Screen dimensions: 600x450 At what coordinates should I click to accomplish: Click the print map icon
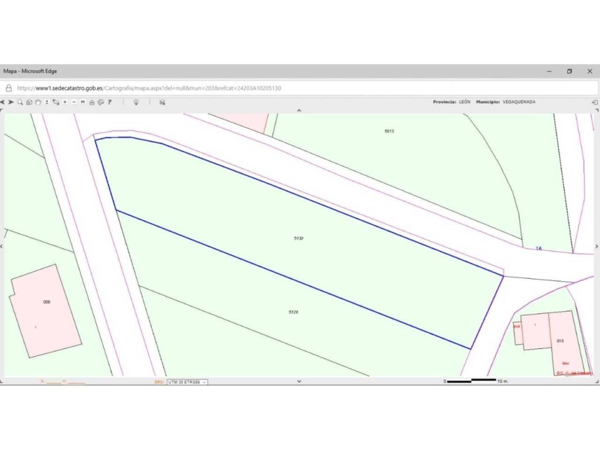click(92, 102)
